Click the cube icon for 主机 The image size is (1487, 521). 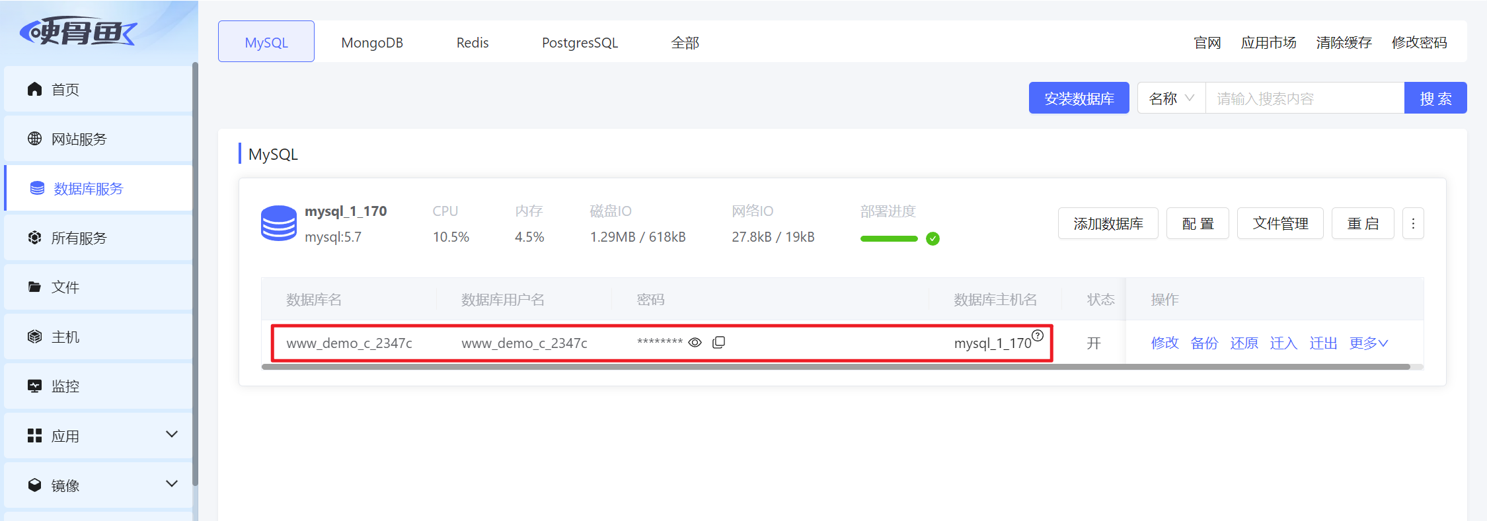click(x=35, y=337)
